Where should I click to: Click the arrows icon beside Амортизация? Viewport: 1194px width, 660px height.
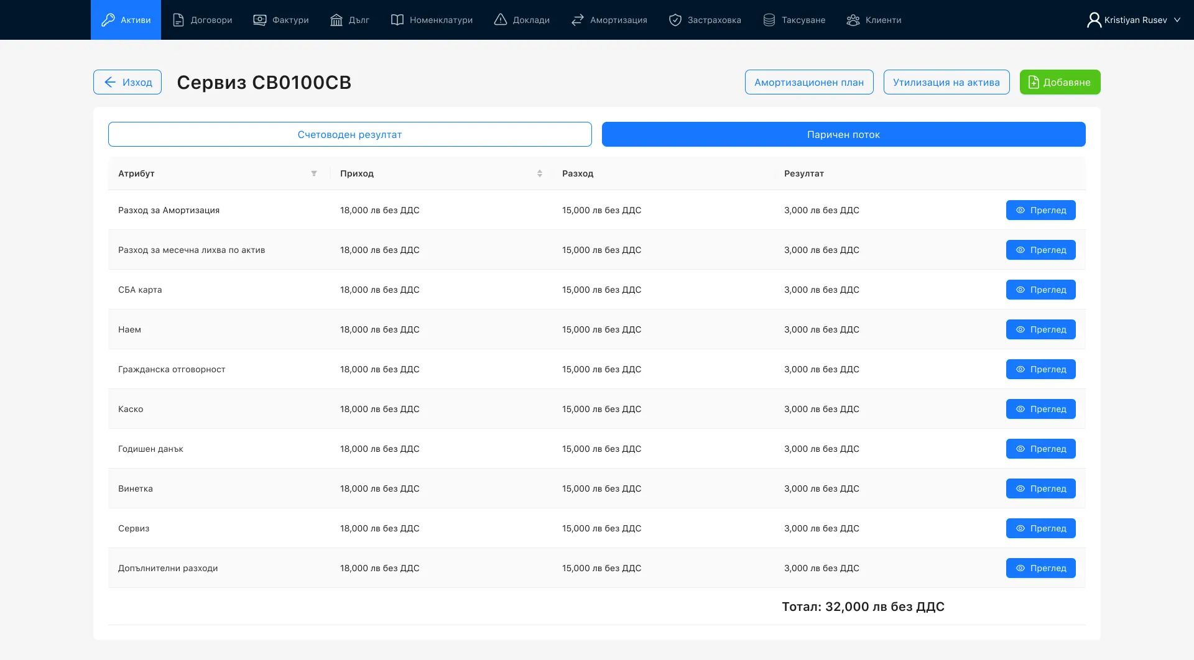tap(578, 20)
